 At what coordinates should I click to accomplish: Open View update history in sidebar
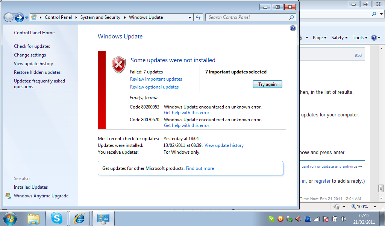pos(33,63)
